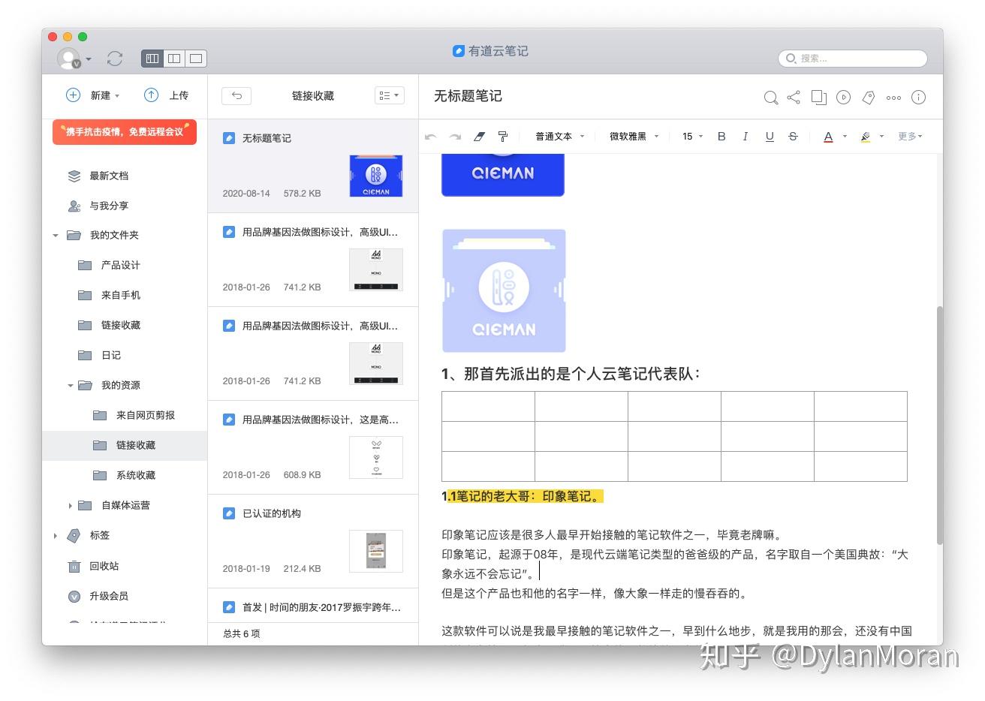Open note 用品牌基因法做图标设计，这是高…
This screenshot has width=985, height=701.
click(313, 447)
